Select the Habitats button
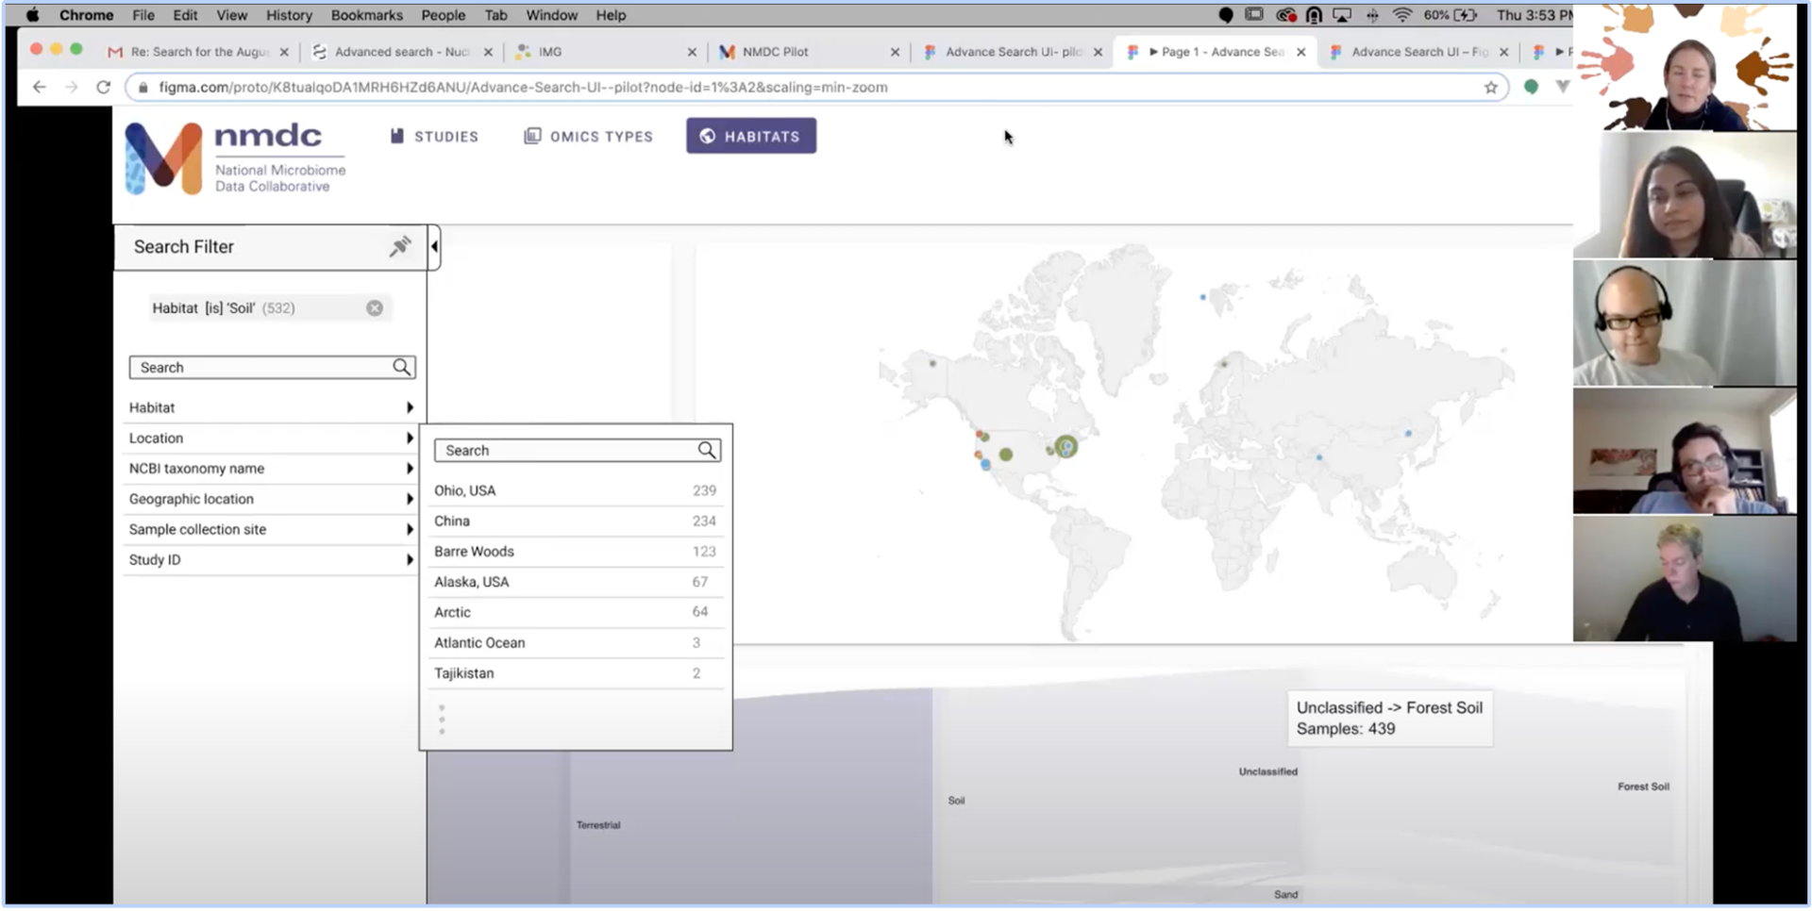 click(x=751, y=136)
